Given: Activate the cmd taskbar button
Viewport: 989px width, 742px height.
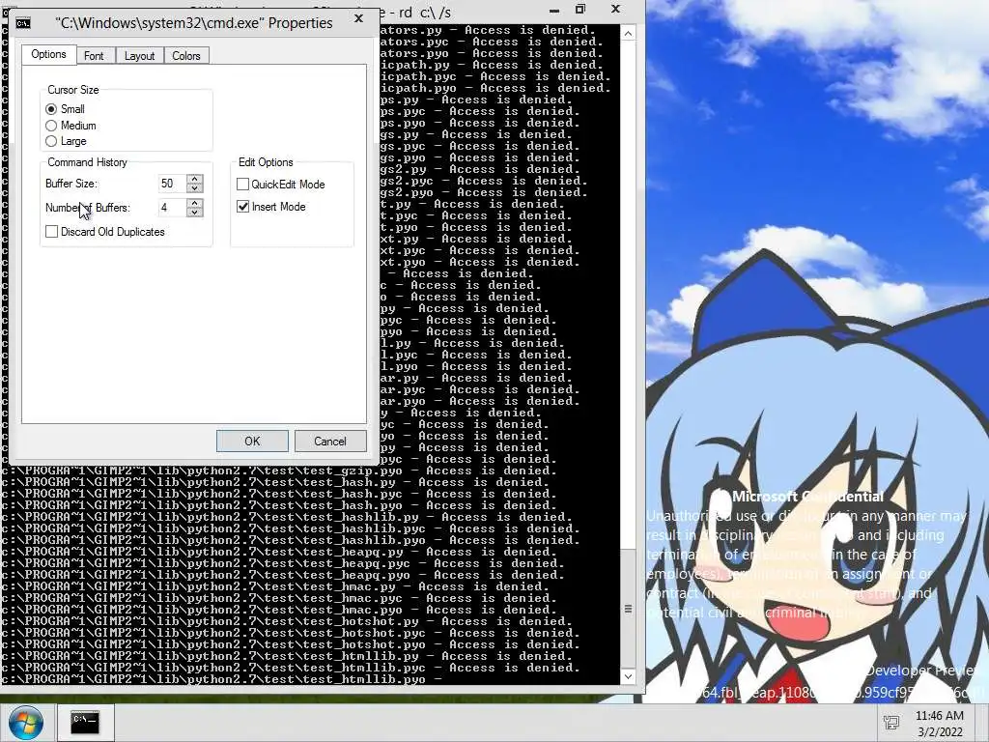Looking at the screenshot, I should coord(85,721).
